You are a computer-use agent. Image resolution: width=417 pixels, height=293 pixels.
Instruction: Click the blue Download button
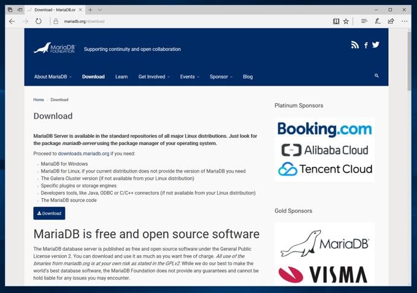(49, 213)
